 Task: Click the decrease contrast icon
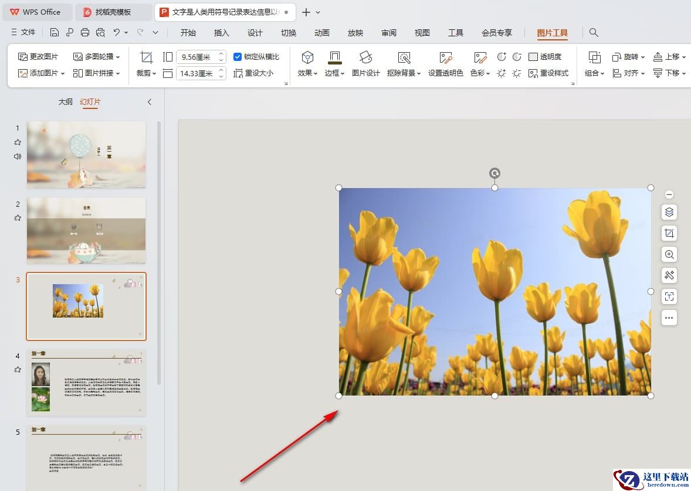point(517,56)
